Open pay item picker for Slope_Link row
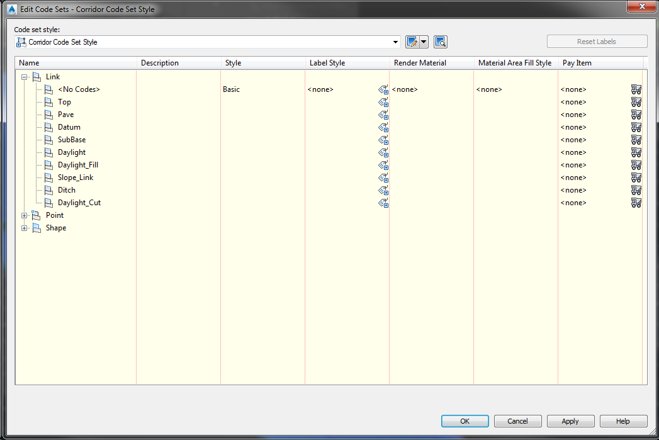 [x=636, y=178]
